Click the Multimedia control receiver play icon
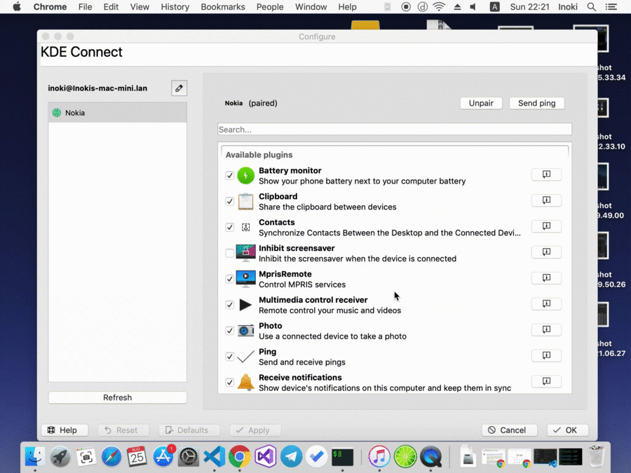The height and width of the screenshot is (473, 631). [x=245, y=305]
